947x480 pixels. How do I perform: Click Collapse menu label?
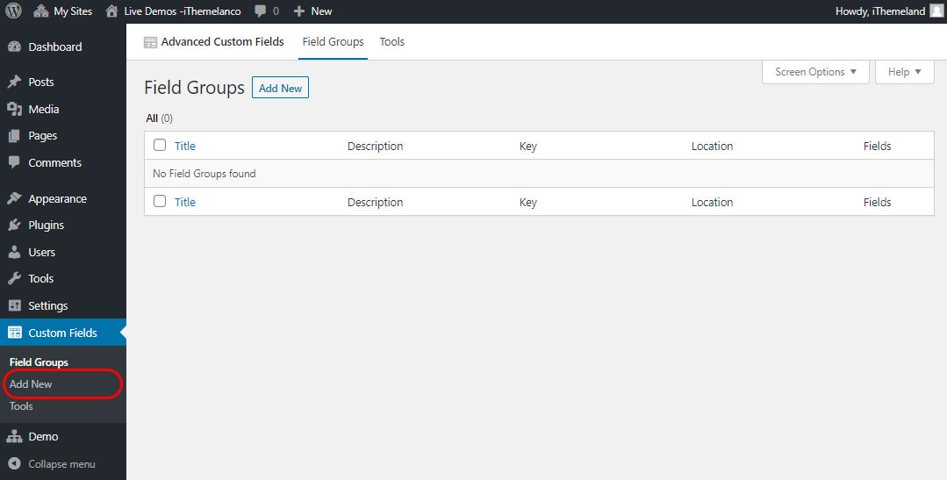point(61,463)
